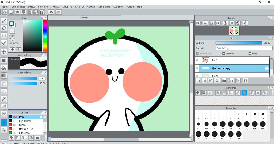Image resolution: width=274 pixels, height=144 pixels.
Task: Select the rectangular Select tool
Action: point(4,84)
